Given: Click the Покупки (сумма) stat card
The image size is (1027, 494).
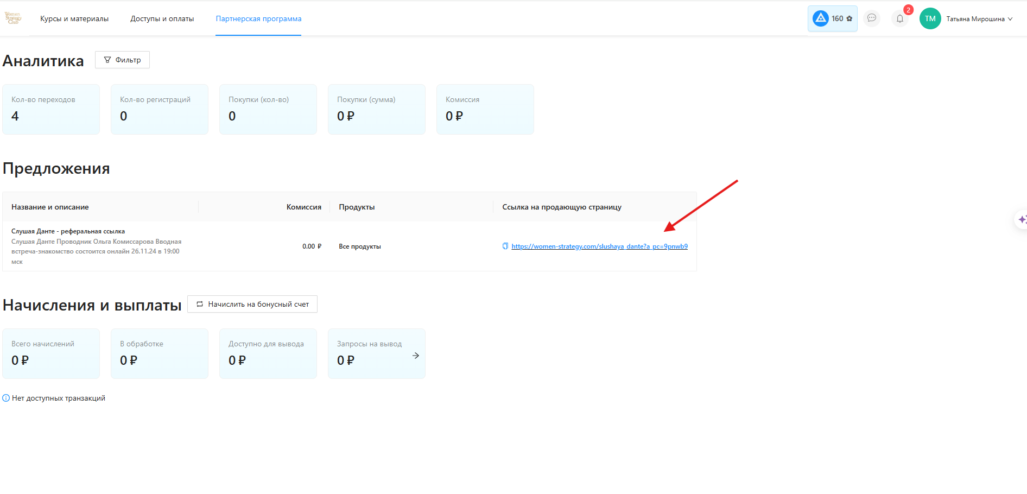Looking at the screenshot, I should point(377,109).
